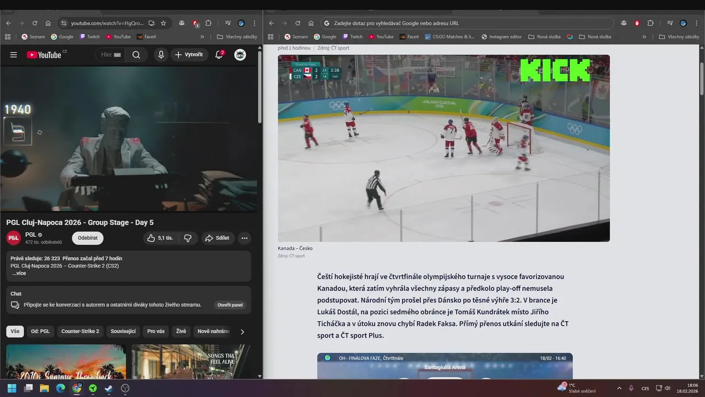Select the Pro vás filter chip
This screenshot has width=705, height=397.
pos(156,331)
